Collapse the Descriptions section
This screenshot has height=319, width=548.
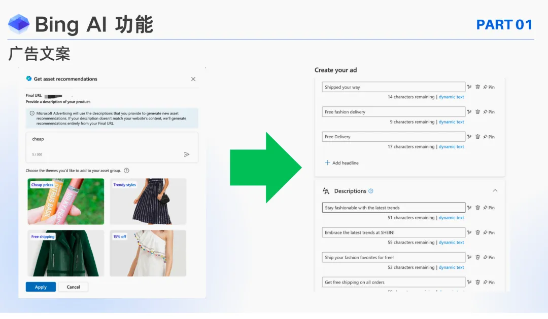[495, 191]
